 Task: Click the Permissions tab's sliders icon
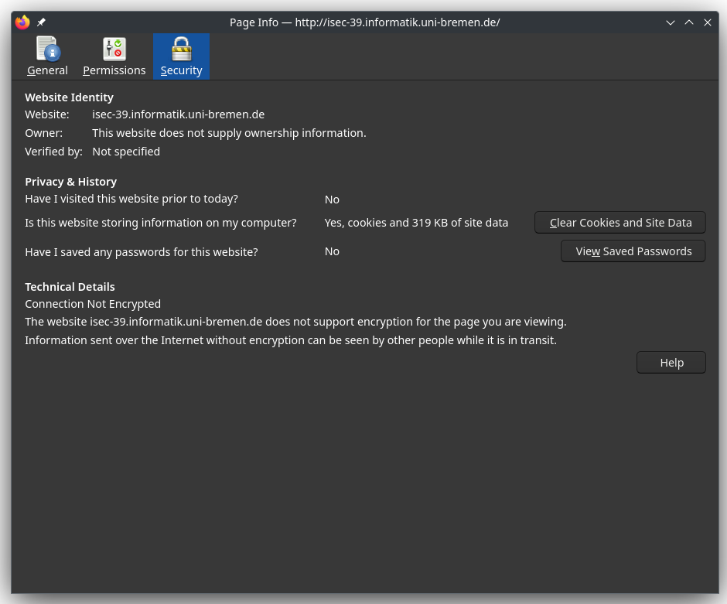click(114, 49)
